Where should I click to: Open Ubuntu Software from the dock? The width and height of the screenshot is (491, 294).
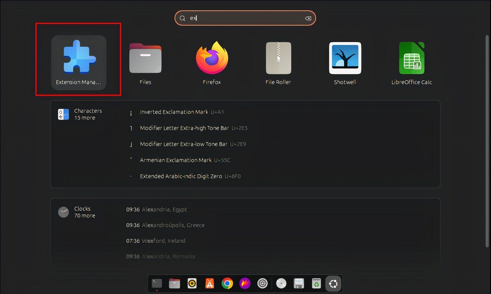tap(209, 283)
